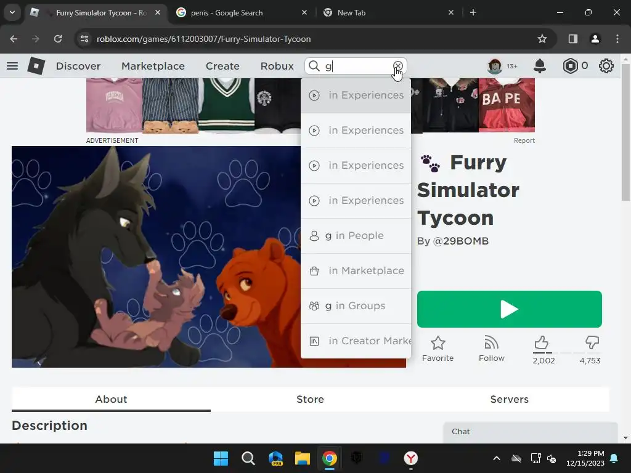Open the Create nav link
Image resolution: width=631 pixels, height=473 pixels.
[222, 66]
